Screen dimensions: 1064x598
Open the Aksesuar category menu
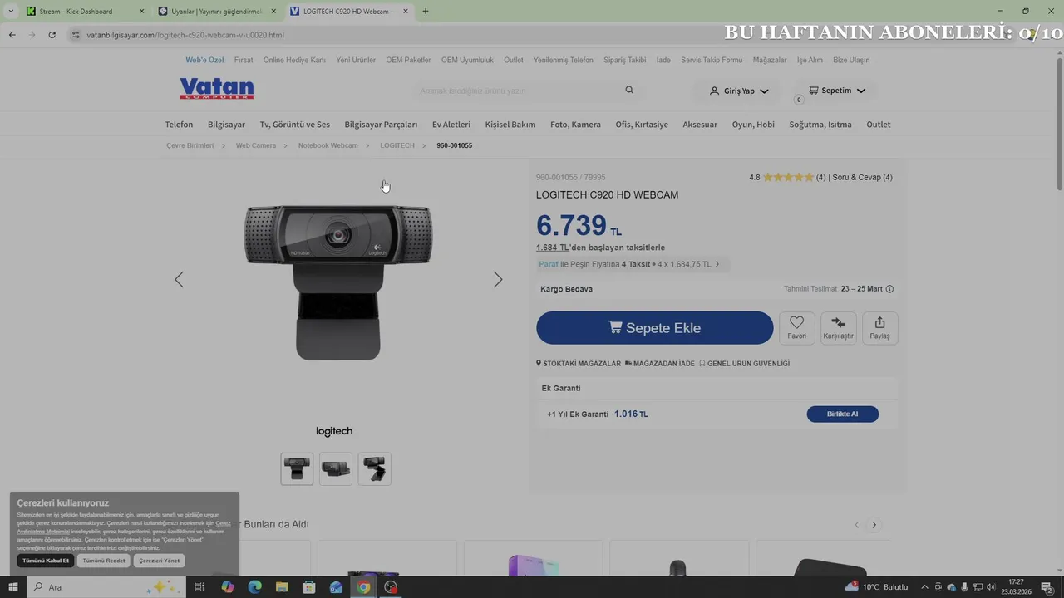700,125
